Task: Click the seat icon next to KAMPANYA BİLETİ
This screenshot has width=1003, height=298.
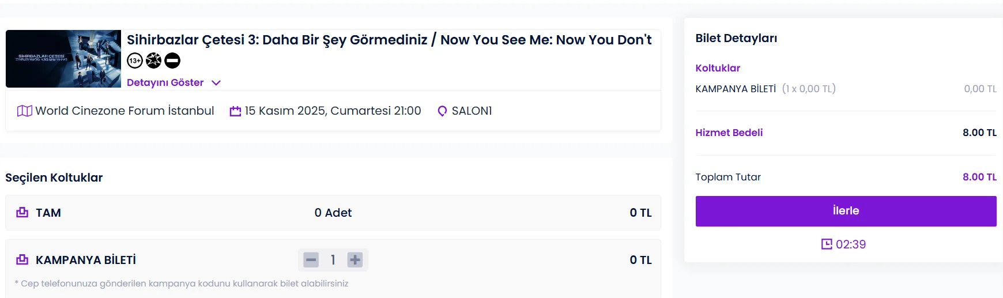Action: pyautogui.click(x=22, y=260)
